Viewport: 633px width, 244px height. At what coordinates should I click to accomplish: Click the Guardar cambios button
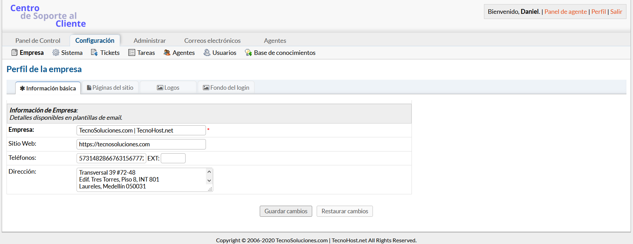pos(286,211)
